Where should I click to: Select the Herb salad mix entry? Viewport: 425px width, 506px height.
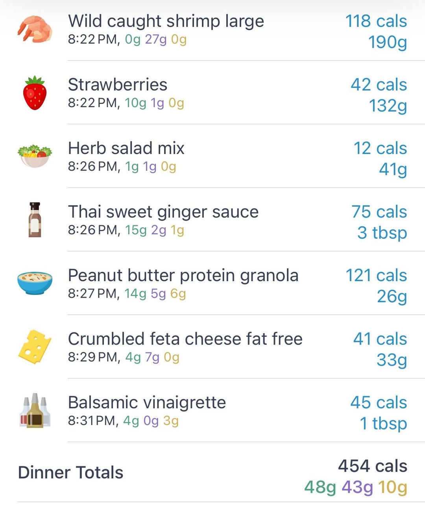tap(213, 156)
